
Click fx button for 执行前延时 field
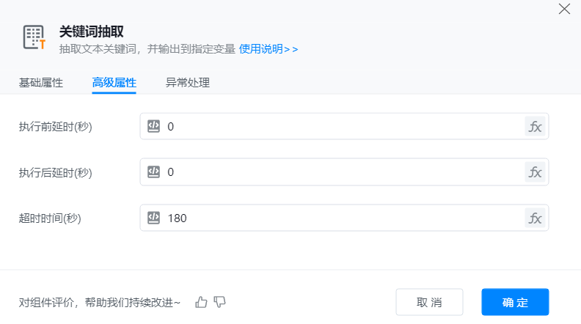[x=536, y=126]
